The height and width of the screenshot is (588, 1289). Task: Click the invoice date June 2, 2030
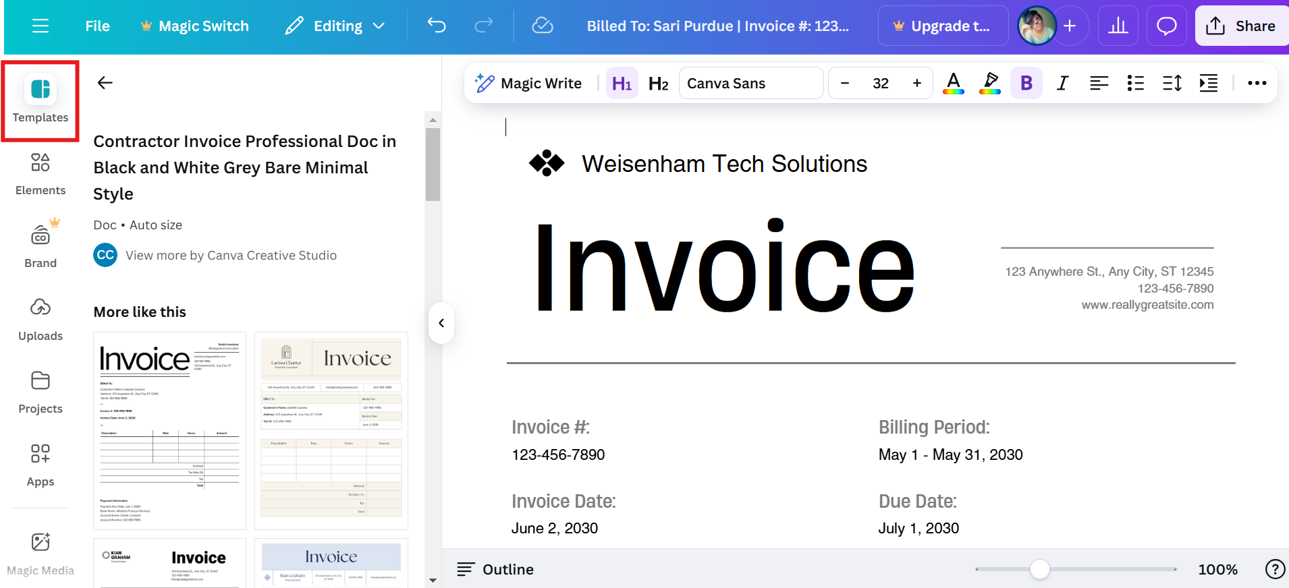pos(554,529)
